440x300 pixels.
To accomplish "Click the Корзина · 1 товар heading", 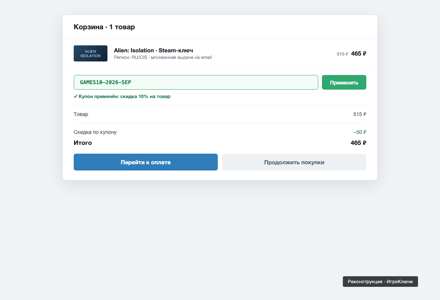I will click(x=104, y=27).
